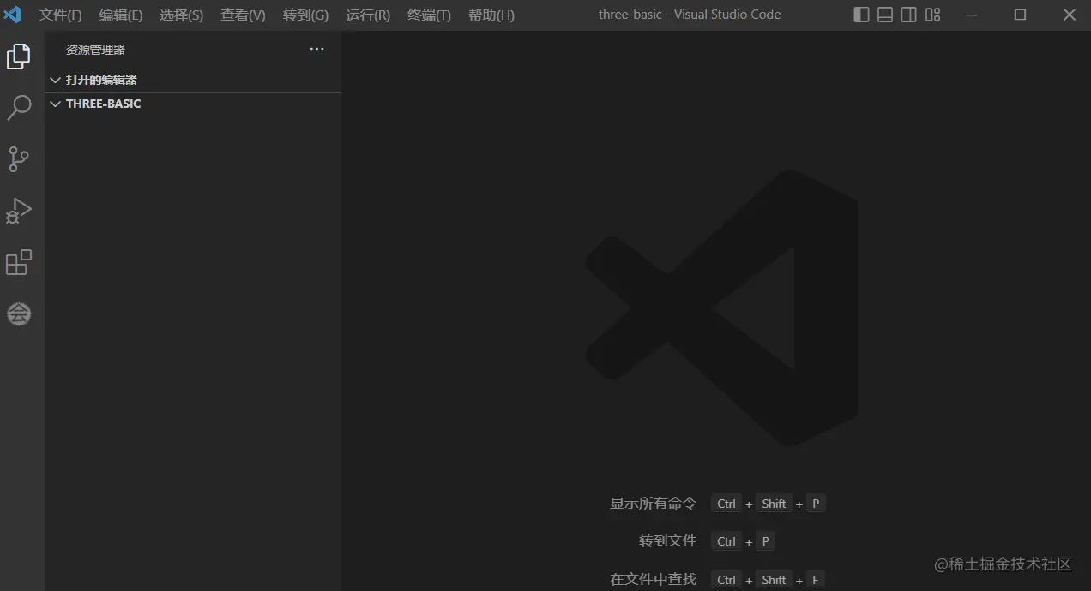Viewport: 1091px width, 591px height.
Task: Click the three-basic window title text
Action: [690, 15]
